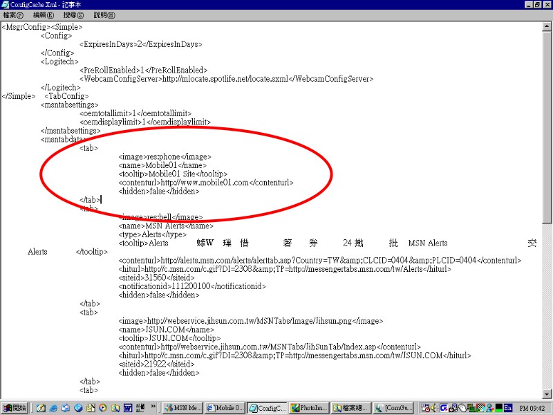The image size is (553, 415).
Task: Launch Outlook Express from quick launch
Action: click(x=66, y=408)
